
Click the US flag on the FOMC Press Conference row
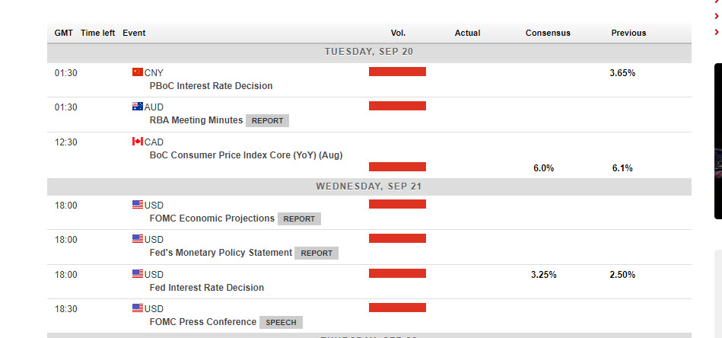coord(137,308)
